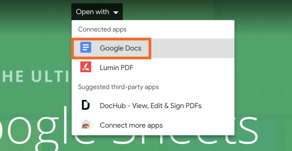The image size is (292, 151).
Task: Click blank space right of Connect more apps
Action: (198, 125)
